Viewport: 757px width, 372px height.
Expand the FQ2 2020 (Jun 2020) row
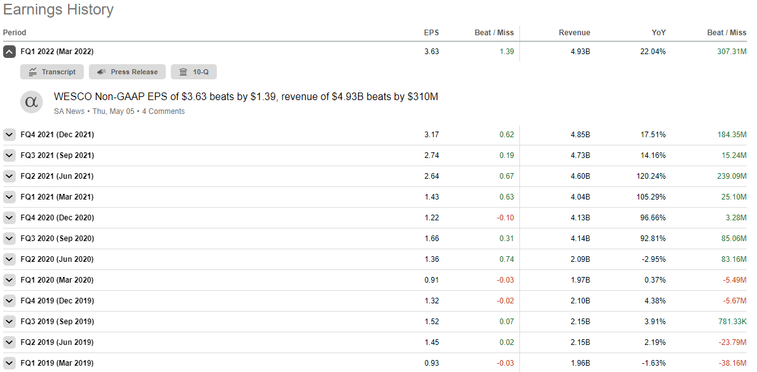[9, 259]
